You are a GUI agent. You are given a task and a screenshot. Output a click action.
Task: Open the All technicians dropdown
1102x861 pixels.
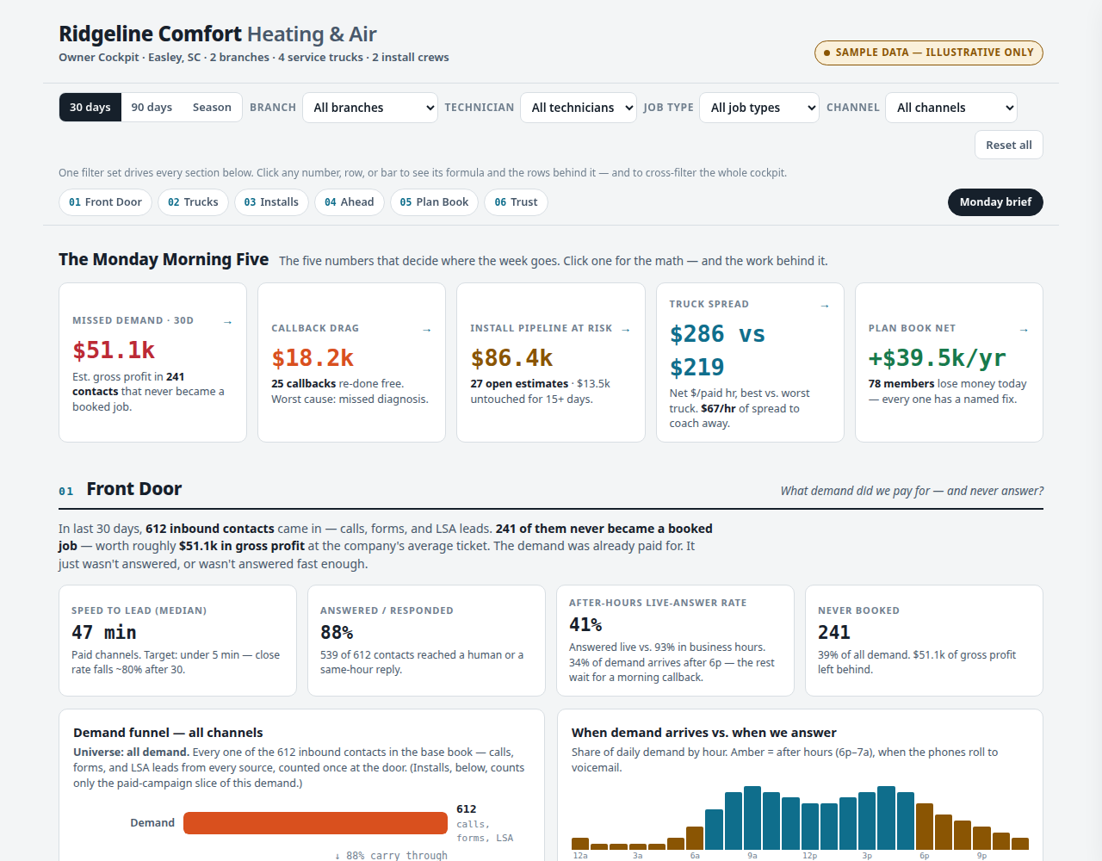(579, 108)
